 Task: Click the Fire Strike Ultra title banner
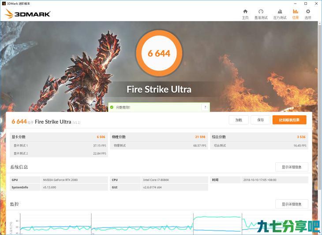[x=159, y=89]
